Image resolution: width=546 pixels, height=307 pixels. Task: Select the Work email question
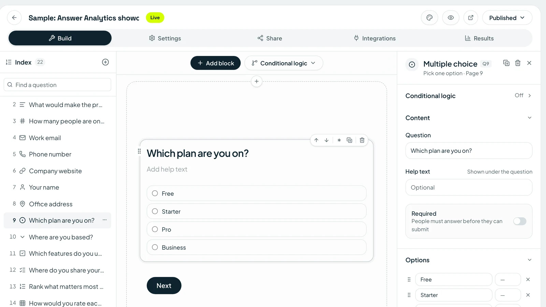tap(57, 138)
